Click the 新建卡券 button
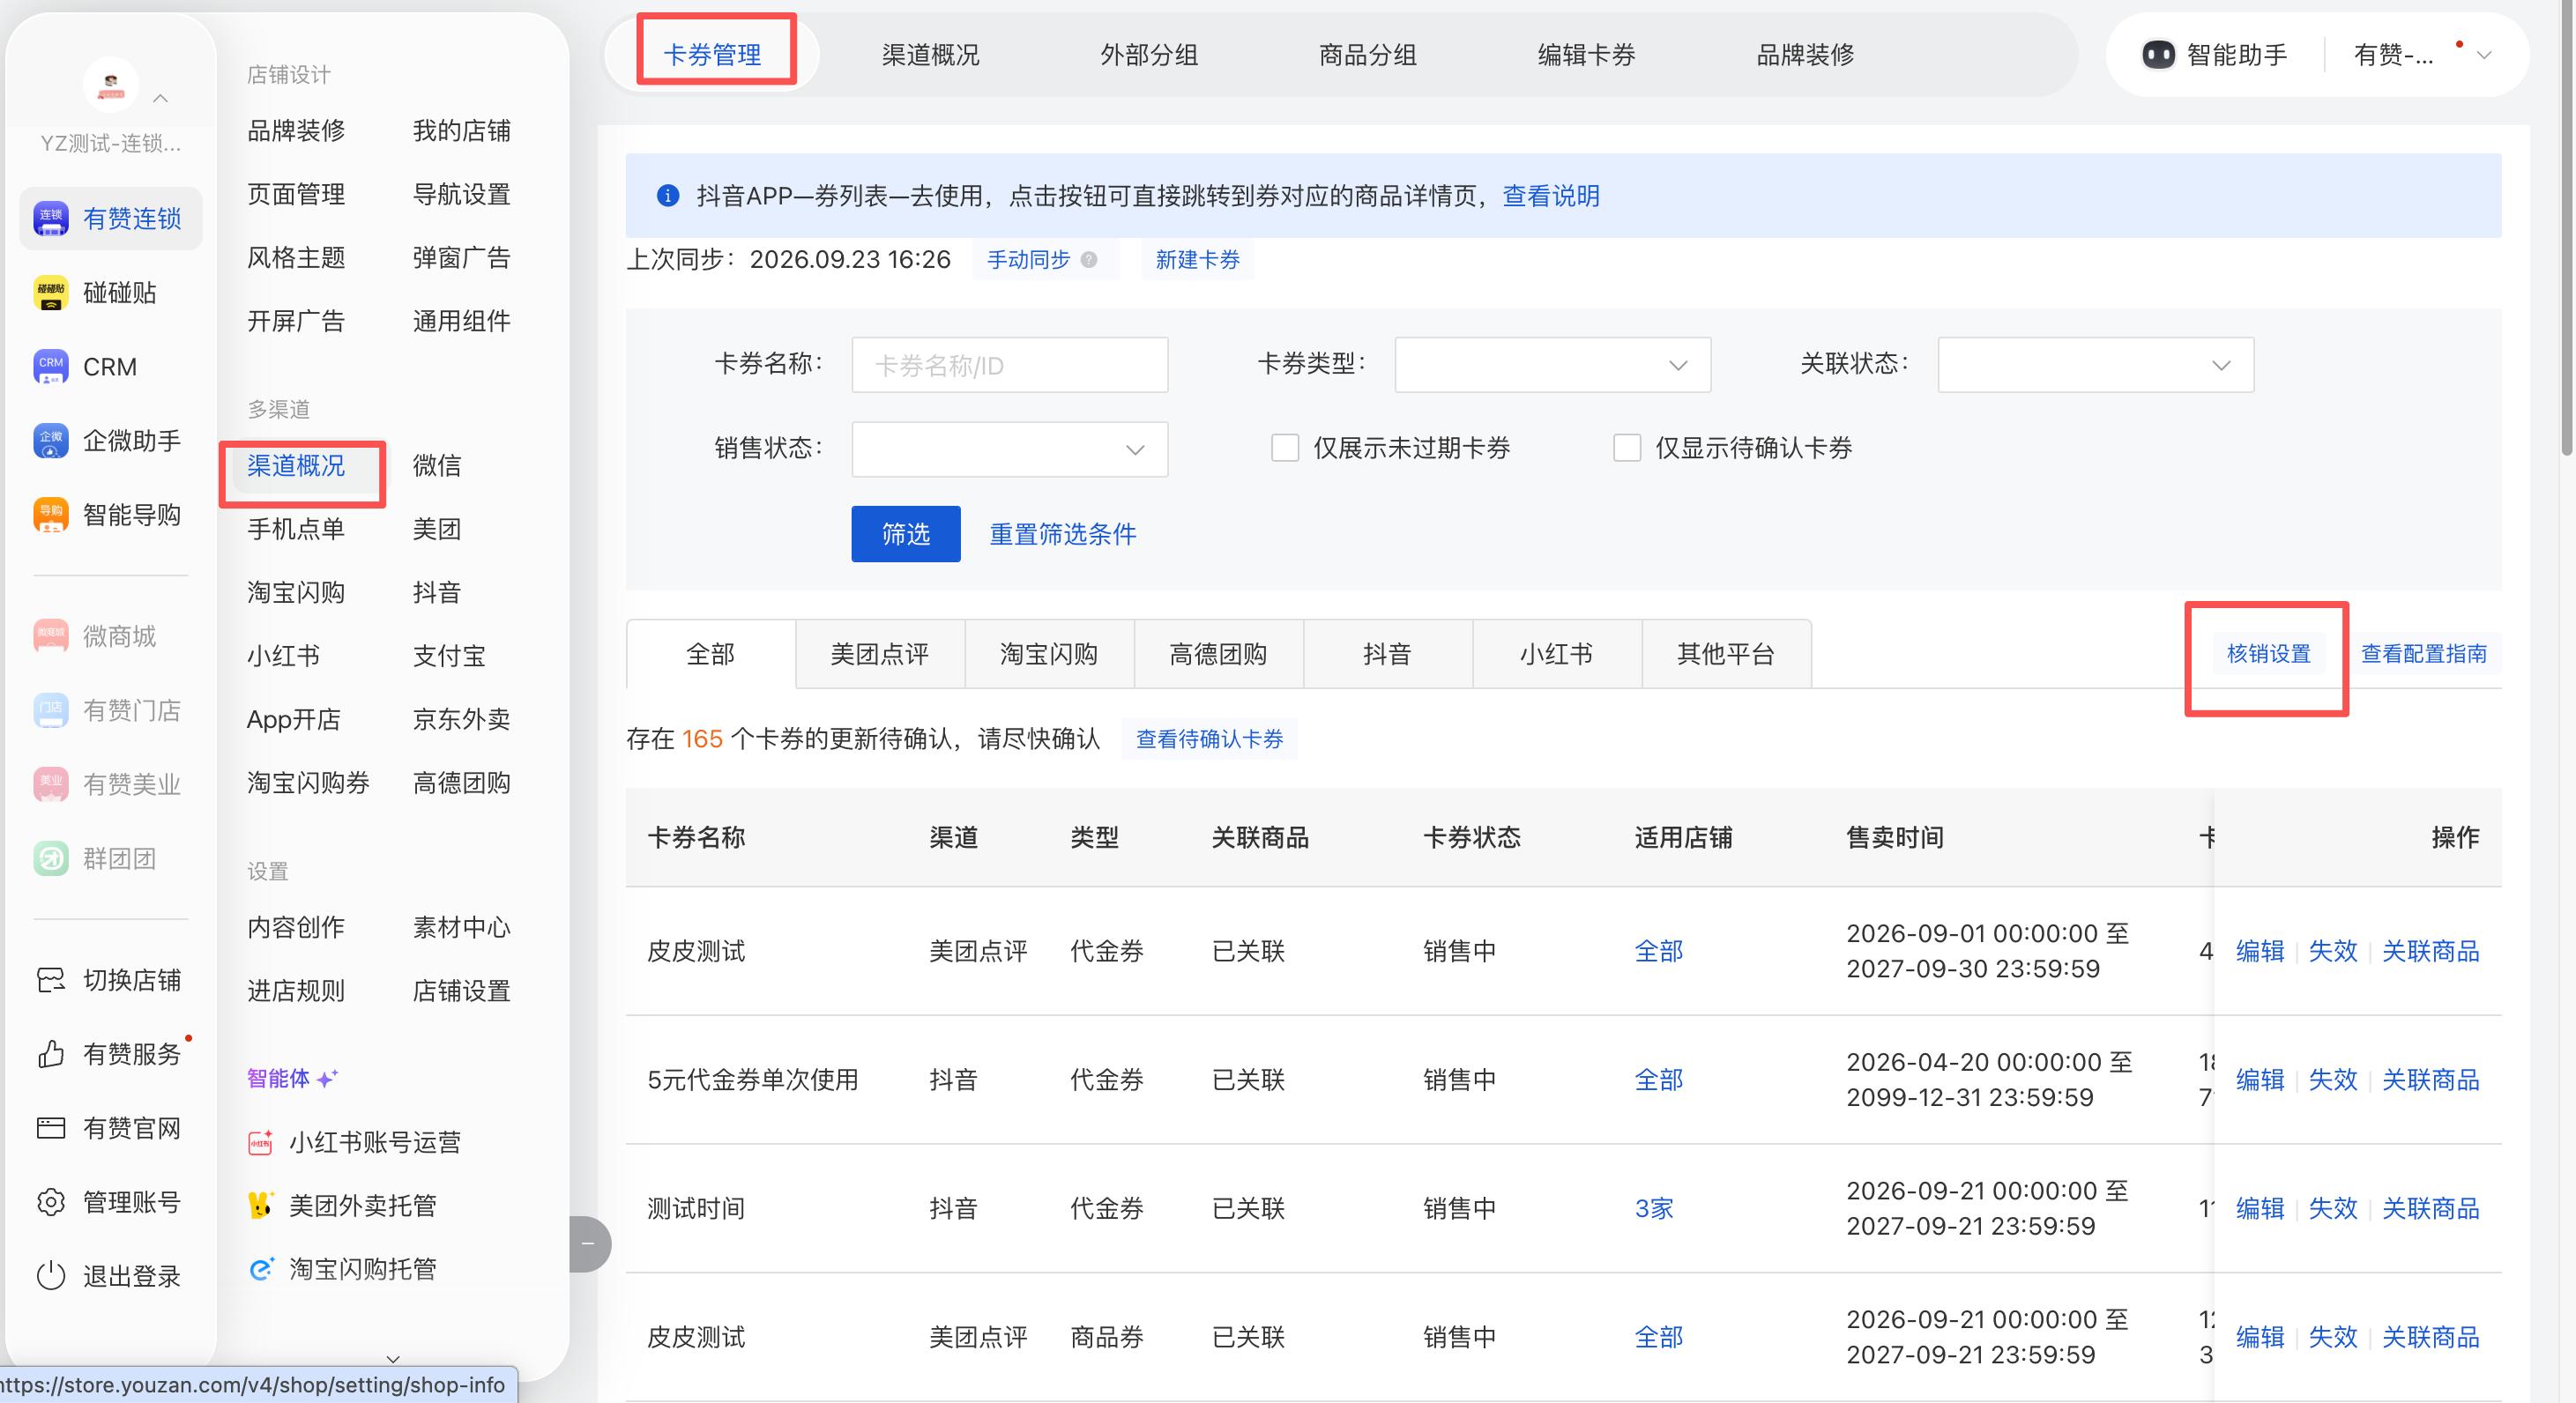 (1197, 260)
